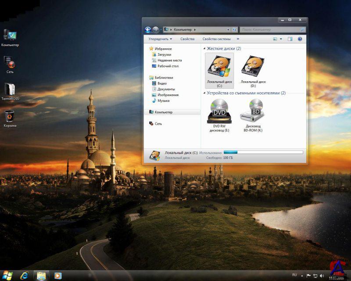This screenshot has width=351, height=281.
Task: Toggle the preview pane button
Action: 290,39
